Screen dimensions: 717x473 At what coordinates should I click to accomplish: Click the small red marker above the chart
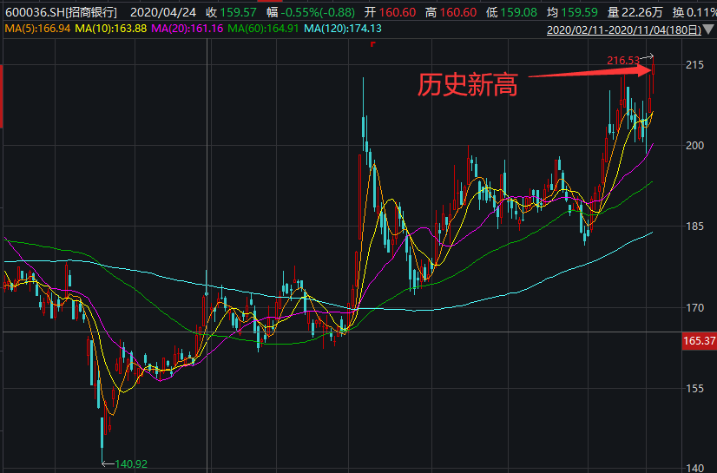[x=372, y=43]
